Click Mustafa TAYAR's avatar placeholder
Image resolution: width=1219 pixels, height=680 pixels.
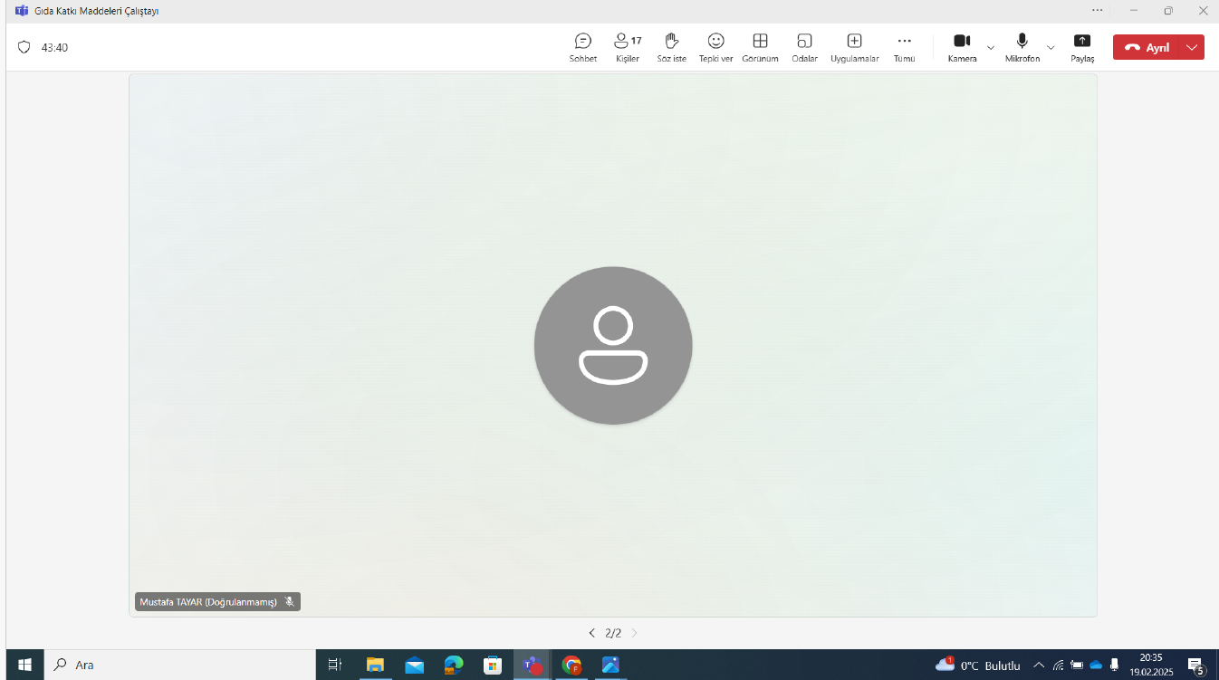pos(613,345)
